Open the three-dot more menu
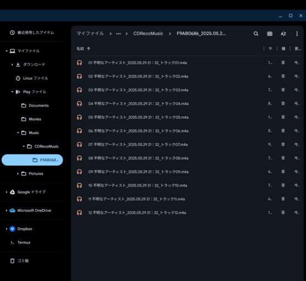The height and width of the screenshot is (281, 306). [297, 34]
